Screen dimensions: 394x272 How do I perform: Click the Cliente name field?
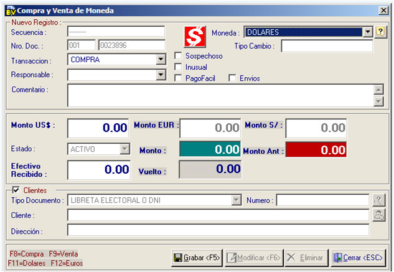point(218,215)
